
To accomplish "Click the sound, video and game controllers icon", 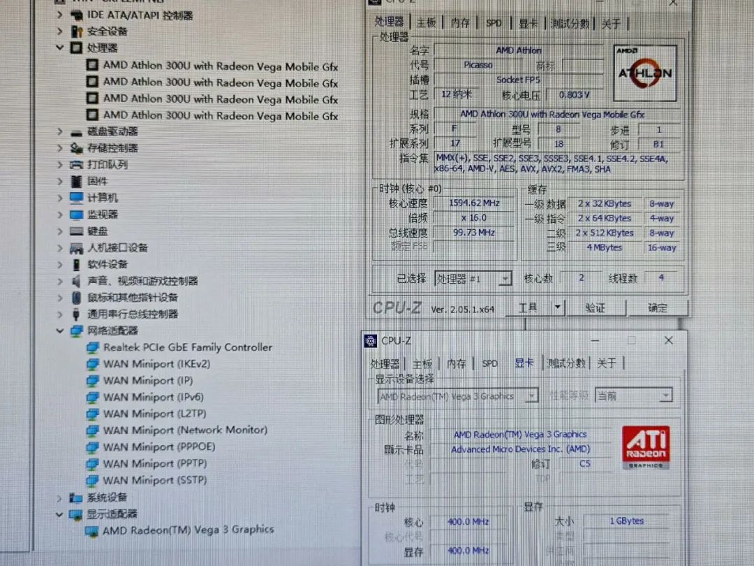I will 77,281.
